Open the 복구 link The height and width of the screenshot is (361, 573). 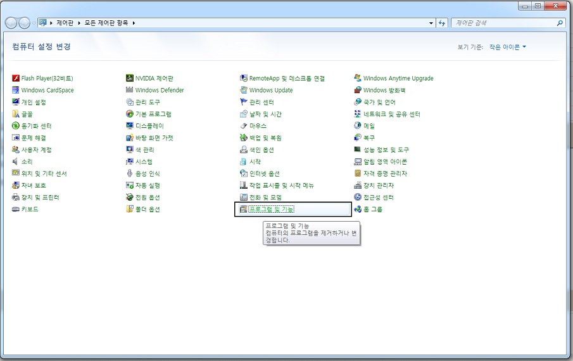click(369, 138)
